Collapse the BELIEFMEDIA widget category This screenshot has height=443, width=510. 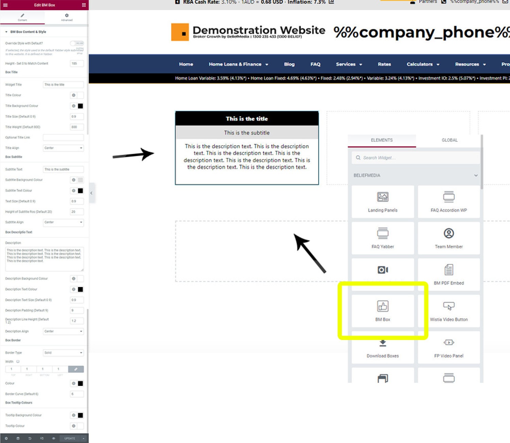pyautogui.click(x=476, y=175)
